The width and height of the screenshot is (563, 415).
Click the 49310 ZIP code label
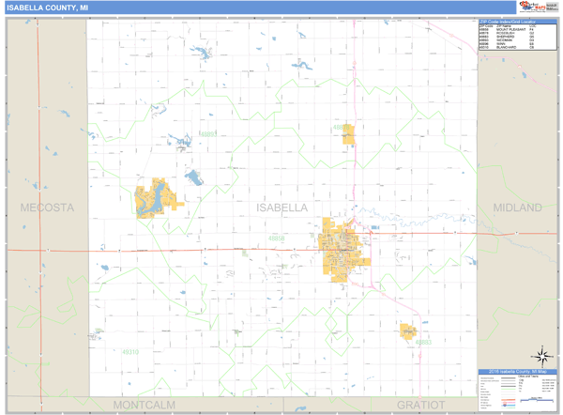click(x=130, y=352)
